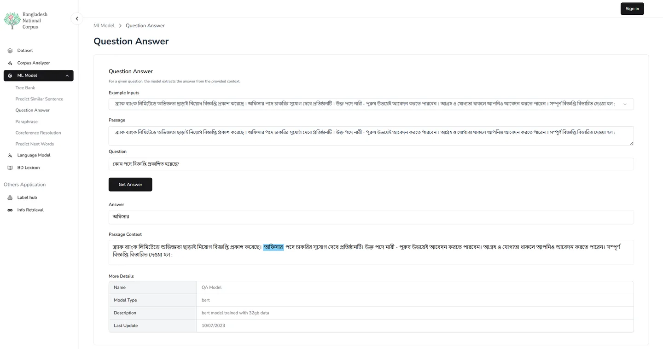Click the ML Model cube icon

click(10, 76)
